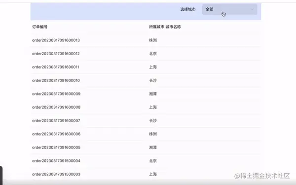Screen dimensions: 296x185
Task: Open the 选择城市 dropdown showing 全部
Action: pos(229,9)
